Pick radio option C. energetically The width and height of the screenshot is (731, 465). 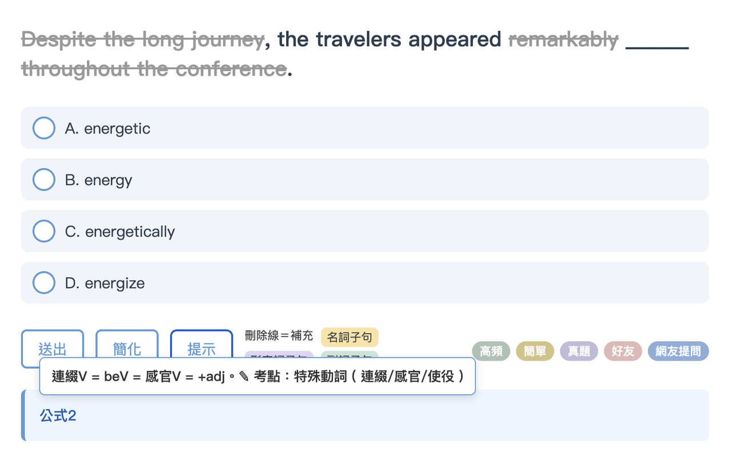[x=44, y=231]
